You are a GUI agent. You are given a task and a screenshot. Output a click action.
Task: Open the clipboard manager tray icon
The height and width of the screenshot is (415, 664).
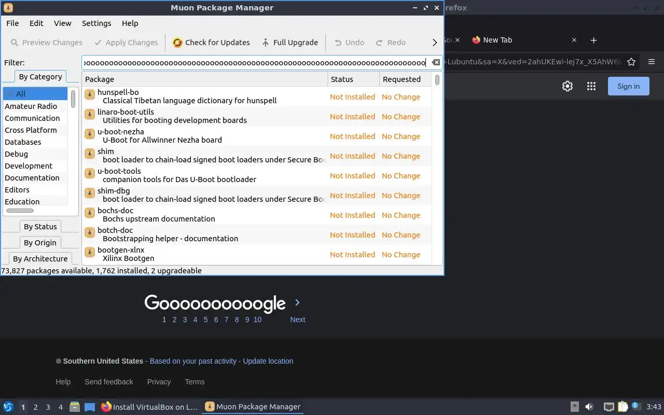point(622,407)
